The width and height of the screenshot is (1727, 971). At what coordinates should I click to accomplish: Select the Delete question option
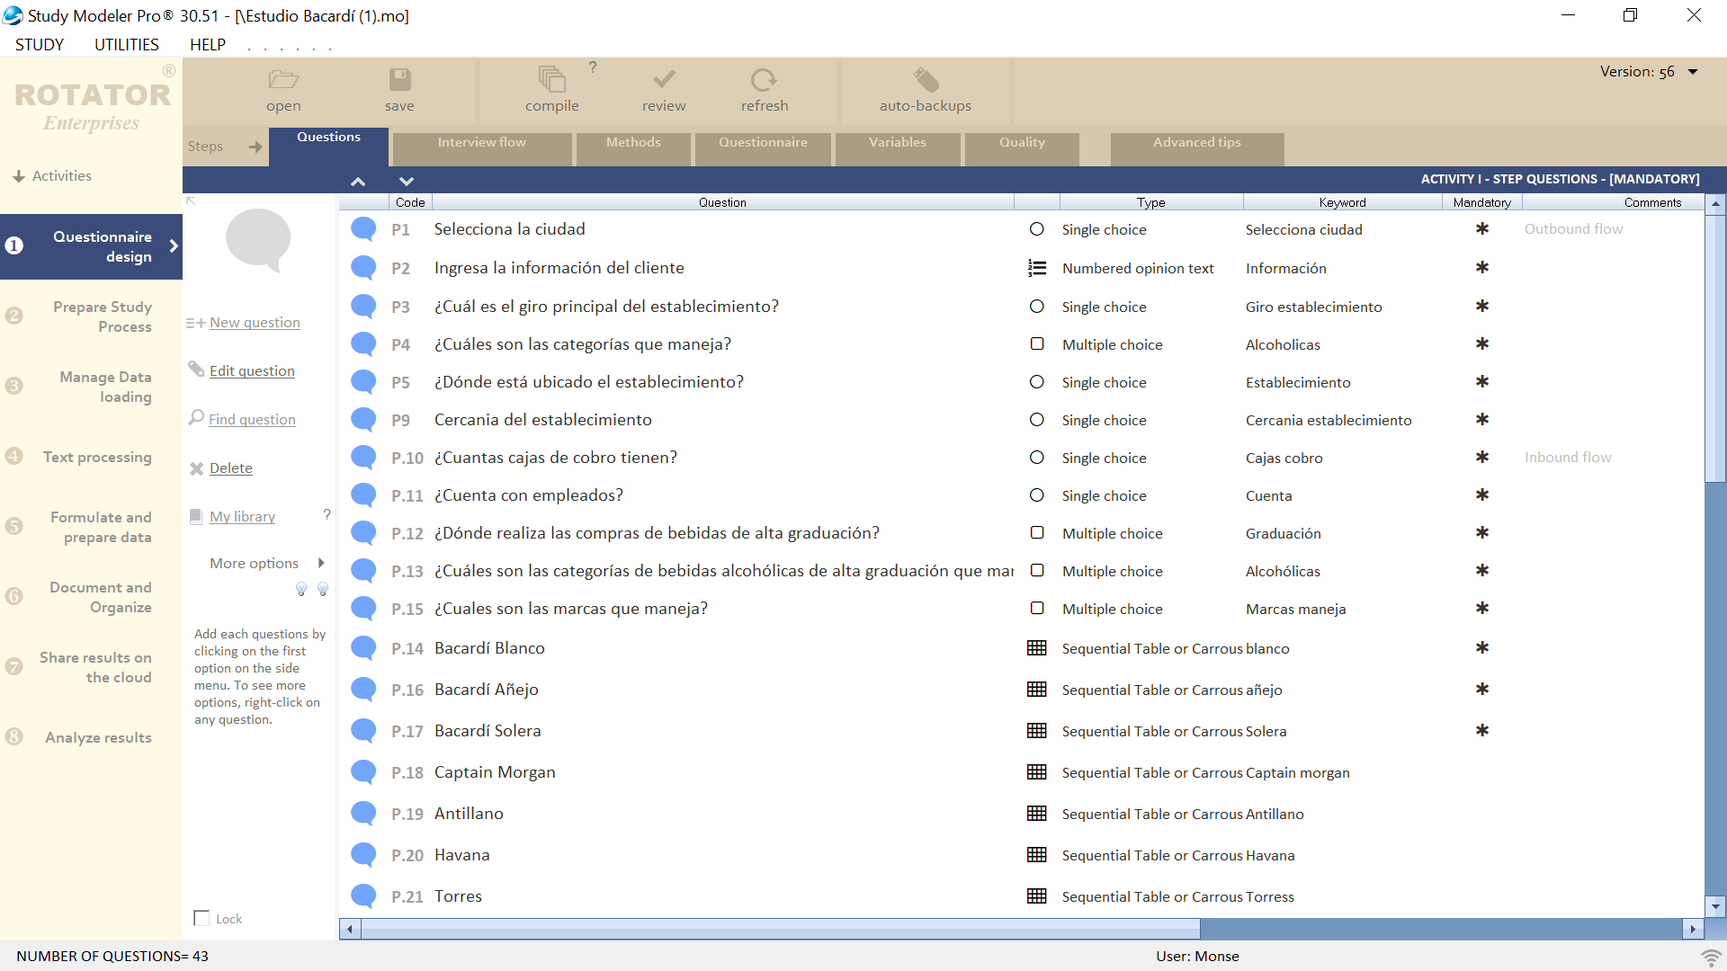(x=229, y=468)
